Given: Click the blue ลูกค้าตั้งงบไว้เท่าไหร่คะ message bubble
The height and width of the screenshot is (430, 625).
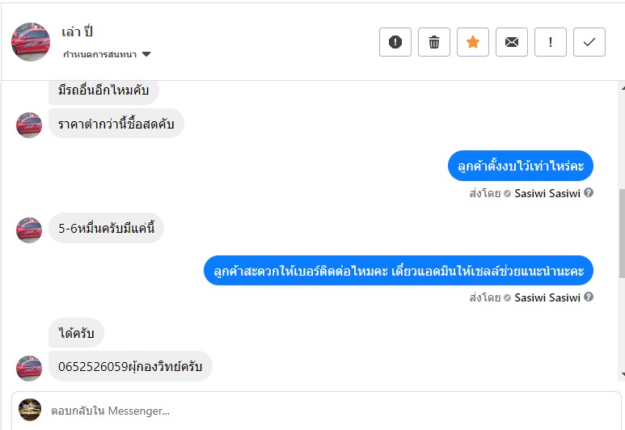Looking at the screenshot, I should (520, 166).
